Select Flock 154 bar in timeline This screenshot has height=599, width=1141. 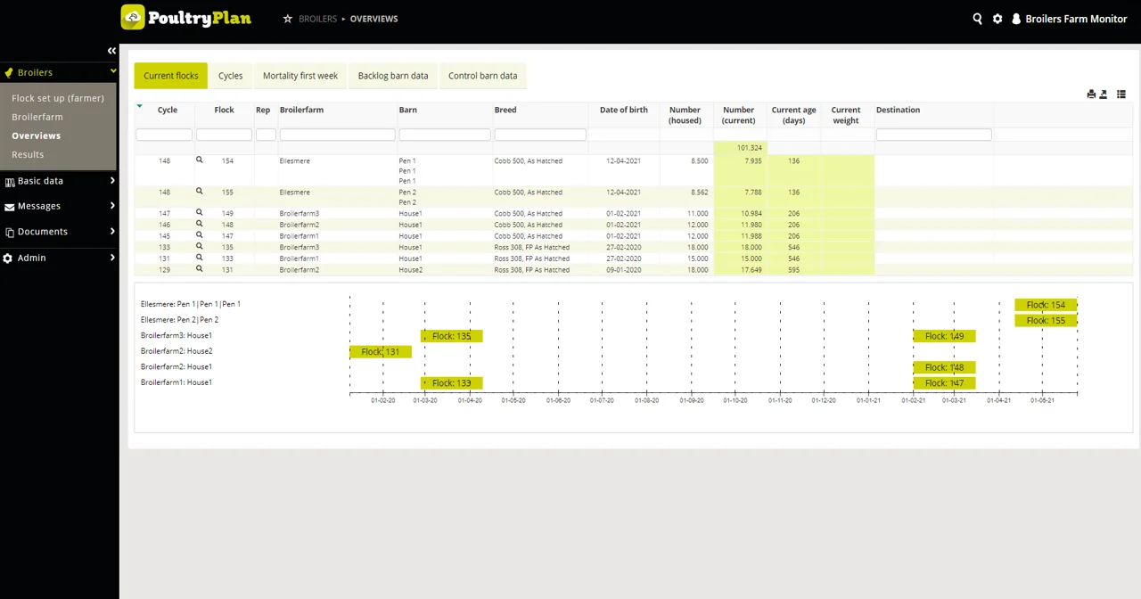click(x=1045, y=305)
